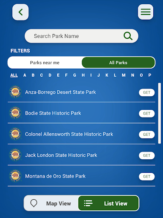Image resolution: width=163 pixels, height=218 pixels.
Task: Filter parks by letter M
Action: pyautogui.click(x=124, y=75)
